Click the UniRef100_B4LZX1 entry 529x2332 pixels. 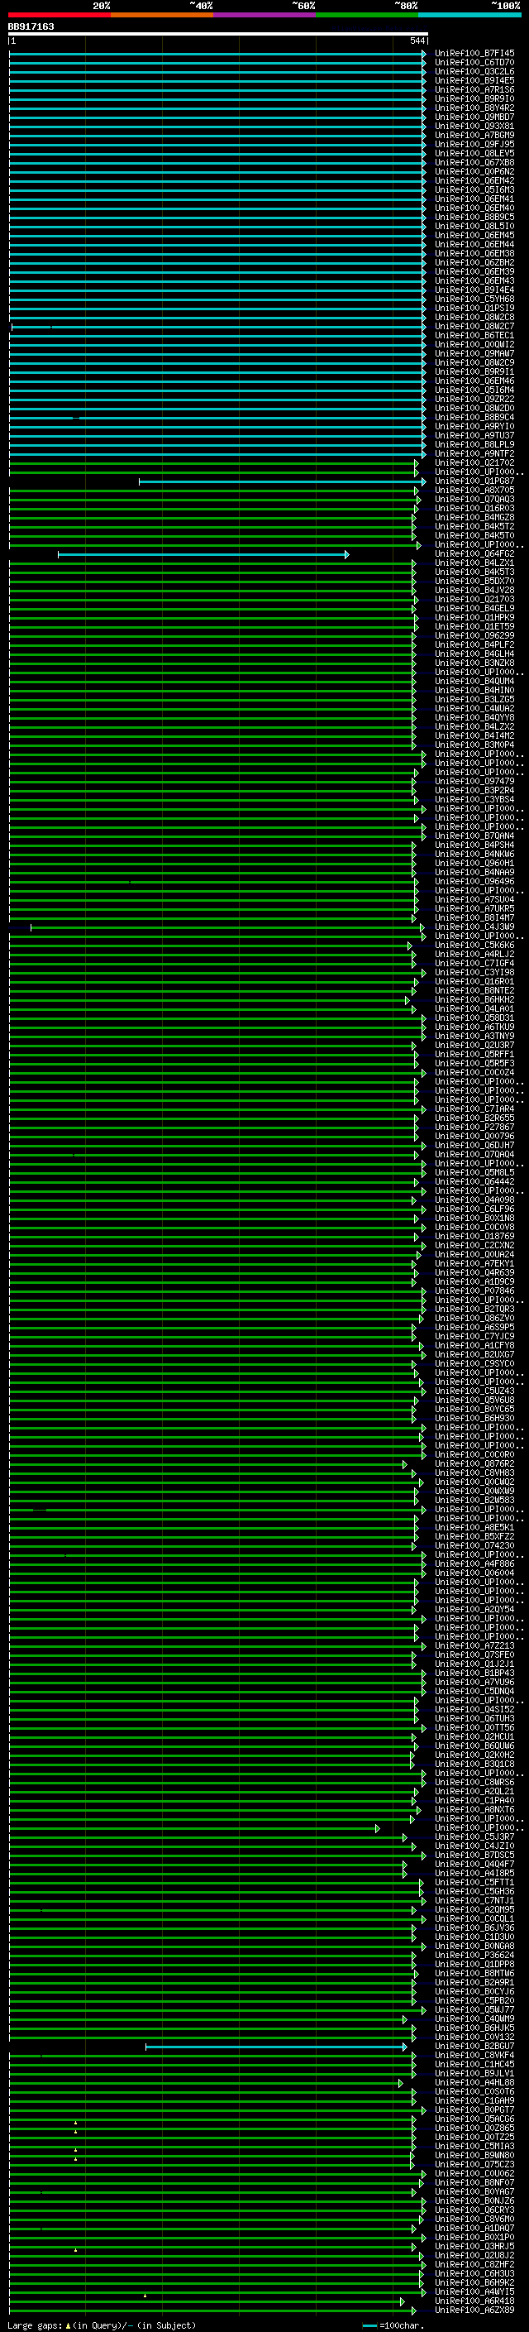(x=474, y=563)
